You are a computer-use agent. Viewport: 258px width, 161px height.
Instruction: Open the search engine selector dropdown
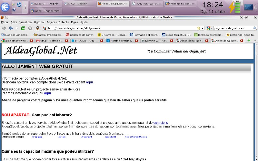(x=210, y=28)
